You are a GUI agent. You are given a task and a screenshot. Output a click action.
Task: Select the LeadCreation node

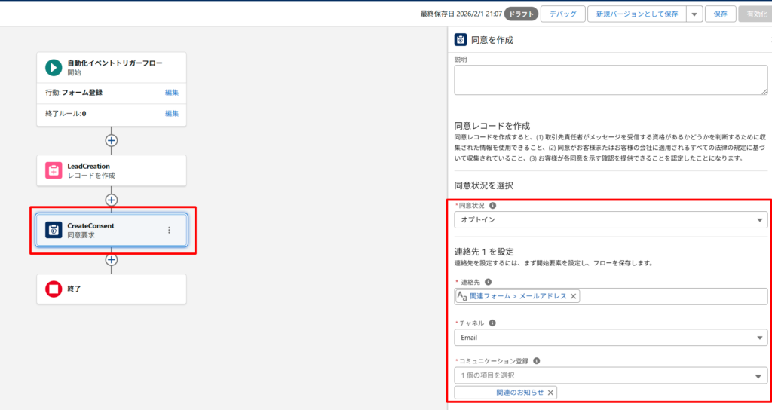(112, 170)
